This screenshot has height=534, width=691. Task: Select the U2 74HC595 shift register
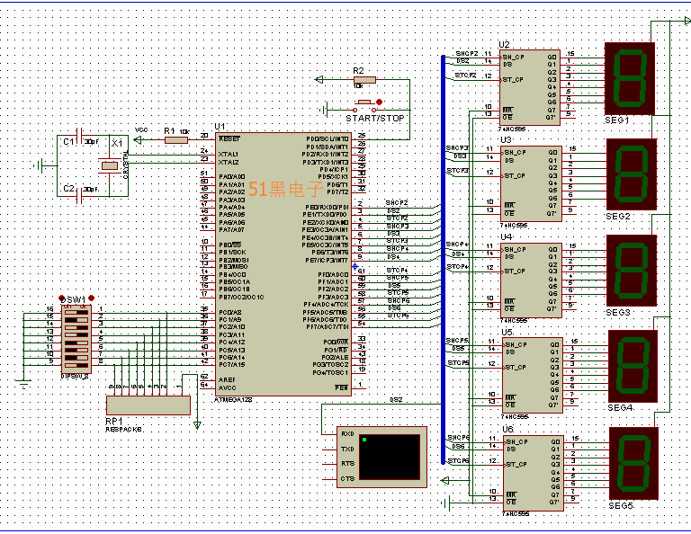tap(530, 87)
